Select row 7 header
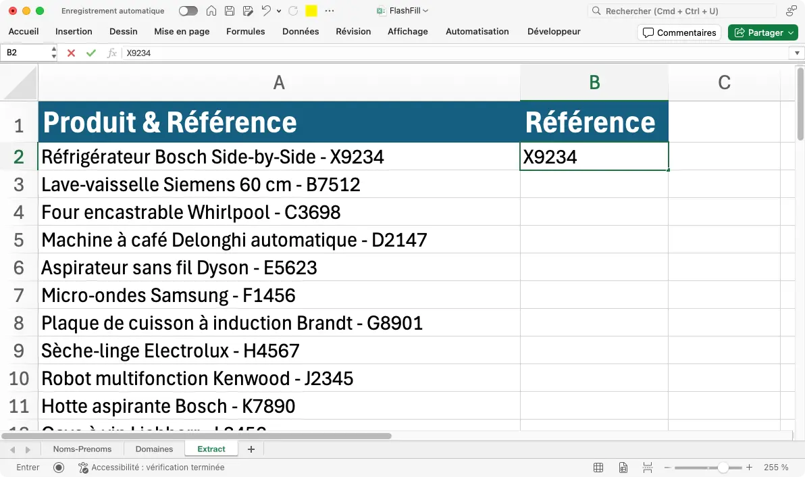 point(19,295)
